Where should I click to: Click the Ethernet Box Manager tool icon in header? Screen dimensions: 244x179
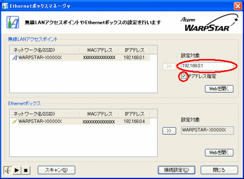[x=13, y=22]
